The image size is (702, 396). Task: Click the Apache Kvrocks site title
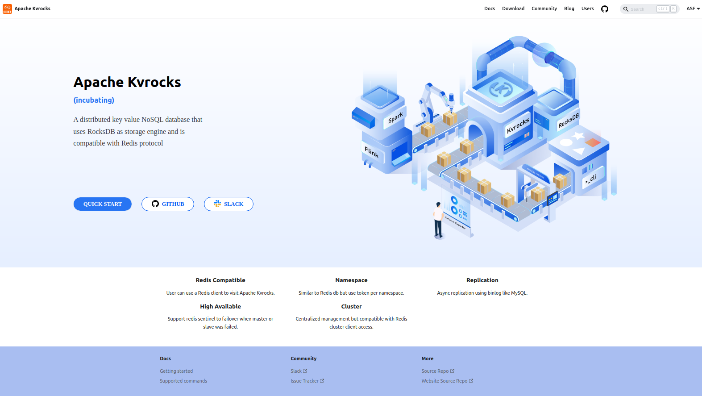[x=33, y=9]
